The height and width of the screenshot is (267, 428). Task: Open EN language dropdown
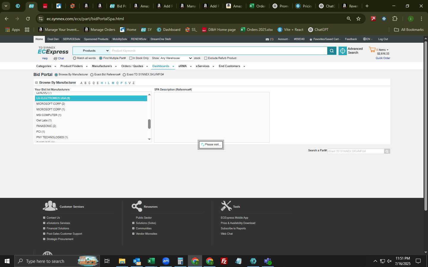click(x=368, y=39)
